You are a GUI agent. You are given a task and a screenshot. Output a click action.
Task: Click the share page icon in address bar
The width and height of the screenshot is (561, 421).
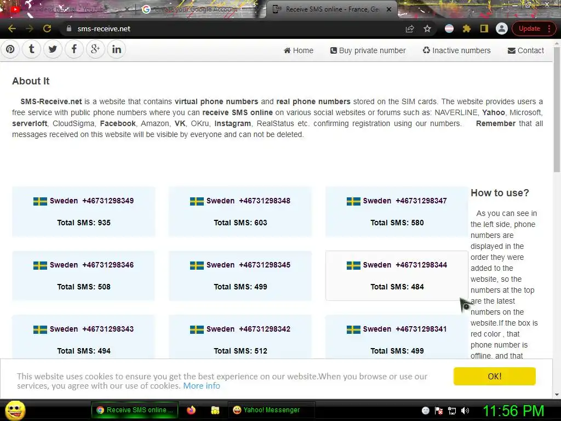click(x=410, y=29)
